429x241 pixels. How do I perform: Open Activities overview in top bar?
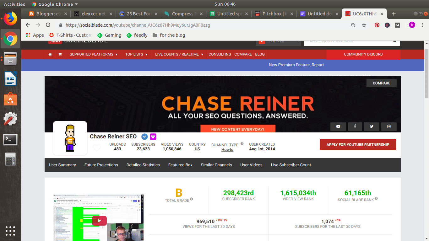click(x=14, y=4)
